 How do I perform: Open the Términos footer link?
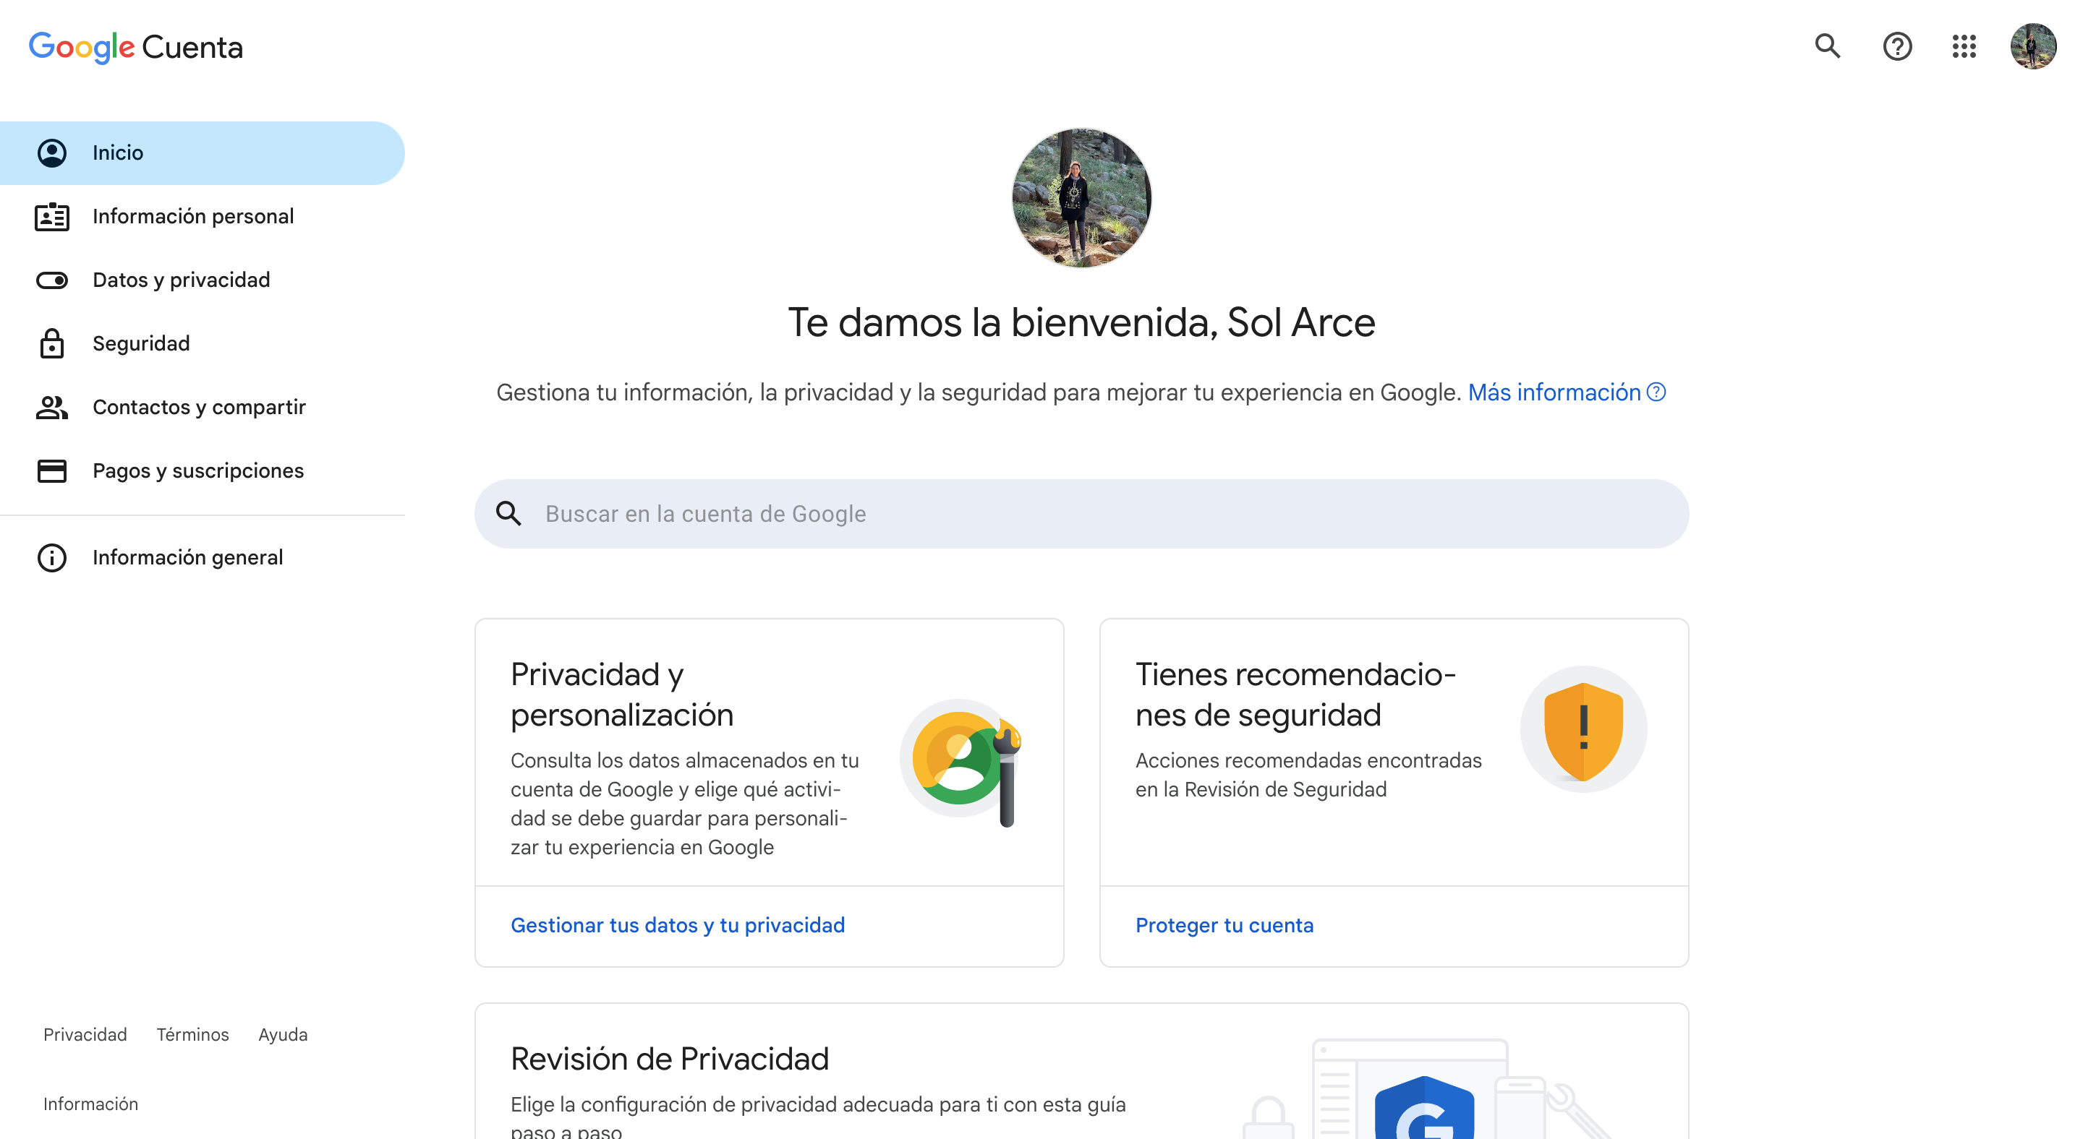click(192, 1035)
